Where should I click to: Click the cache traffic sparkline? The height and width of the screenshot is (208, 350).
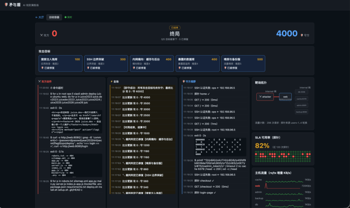pos(284,181)
